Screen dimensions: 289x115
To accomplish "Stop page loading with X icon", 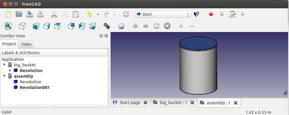I will point(167,26).
